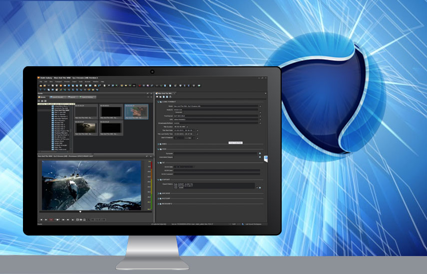This screenshot has width=427, height=274.
Task: Switch media browser to list view icon
Action: (38, 101)
